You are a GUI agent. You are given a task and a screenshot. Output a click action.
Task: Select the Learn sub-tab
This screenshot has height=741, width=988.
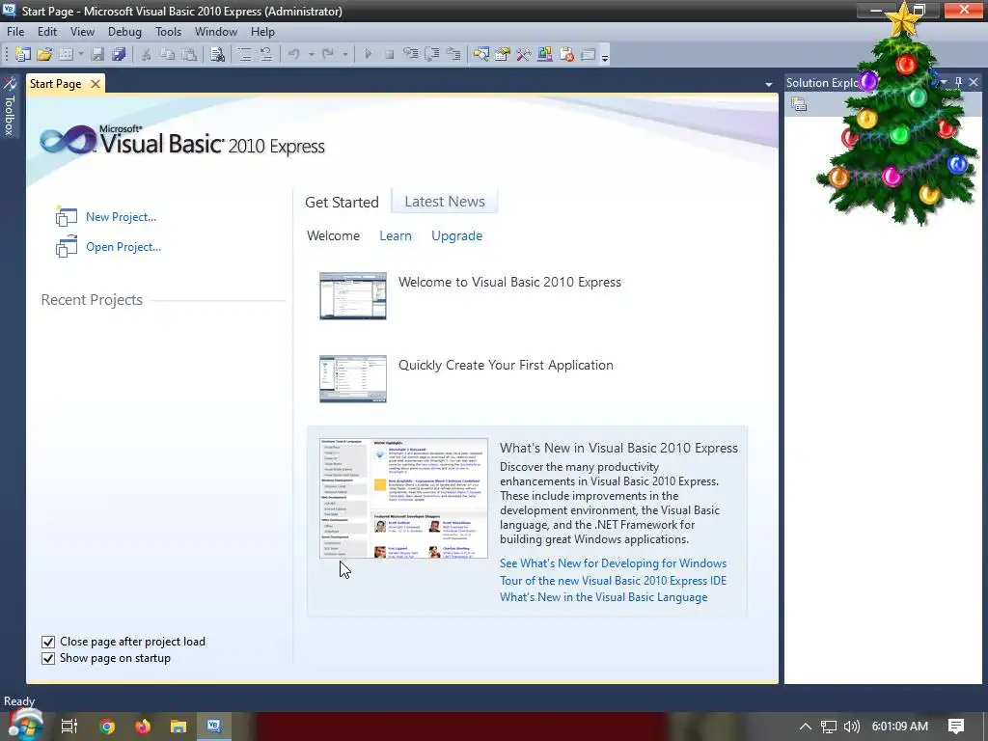click(396, 235)
